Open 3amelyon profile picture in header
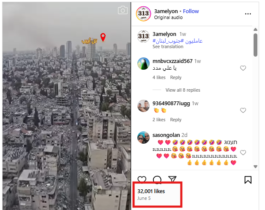The width and height of the screenshot is (265, 210). click(143, 14)
